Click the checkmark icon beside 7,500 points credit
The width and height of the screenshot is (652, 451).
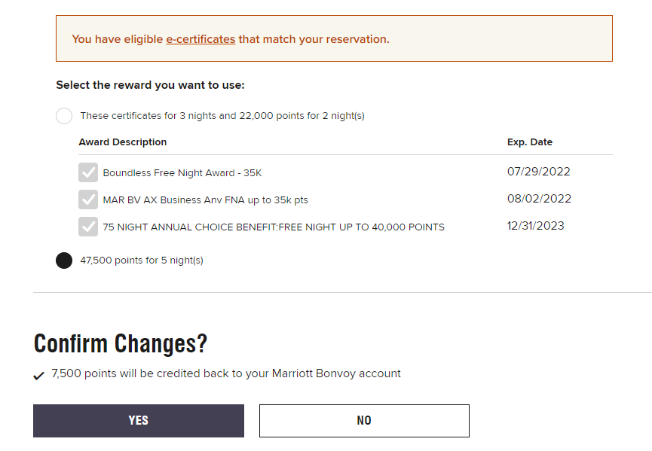[38, 376]
